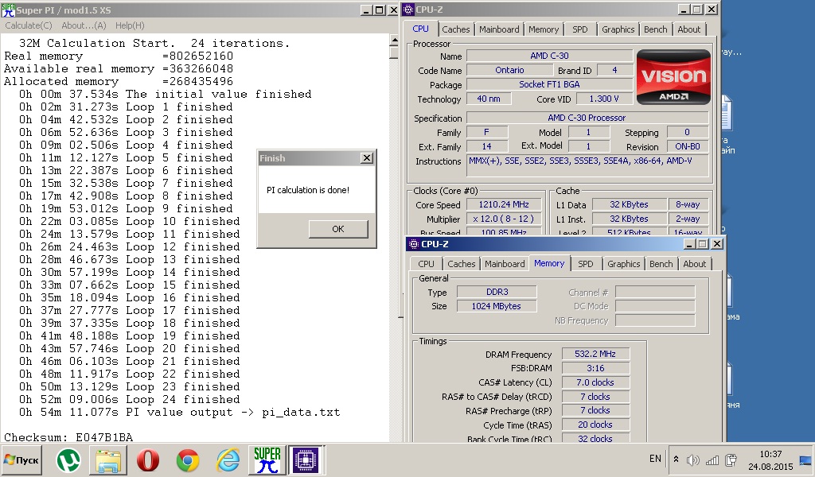Switch to Bench tab in top CPU-Z window

tap(656, 29)
